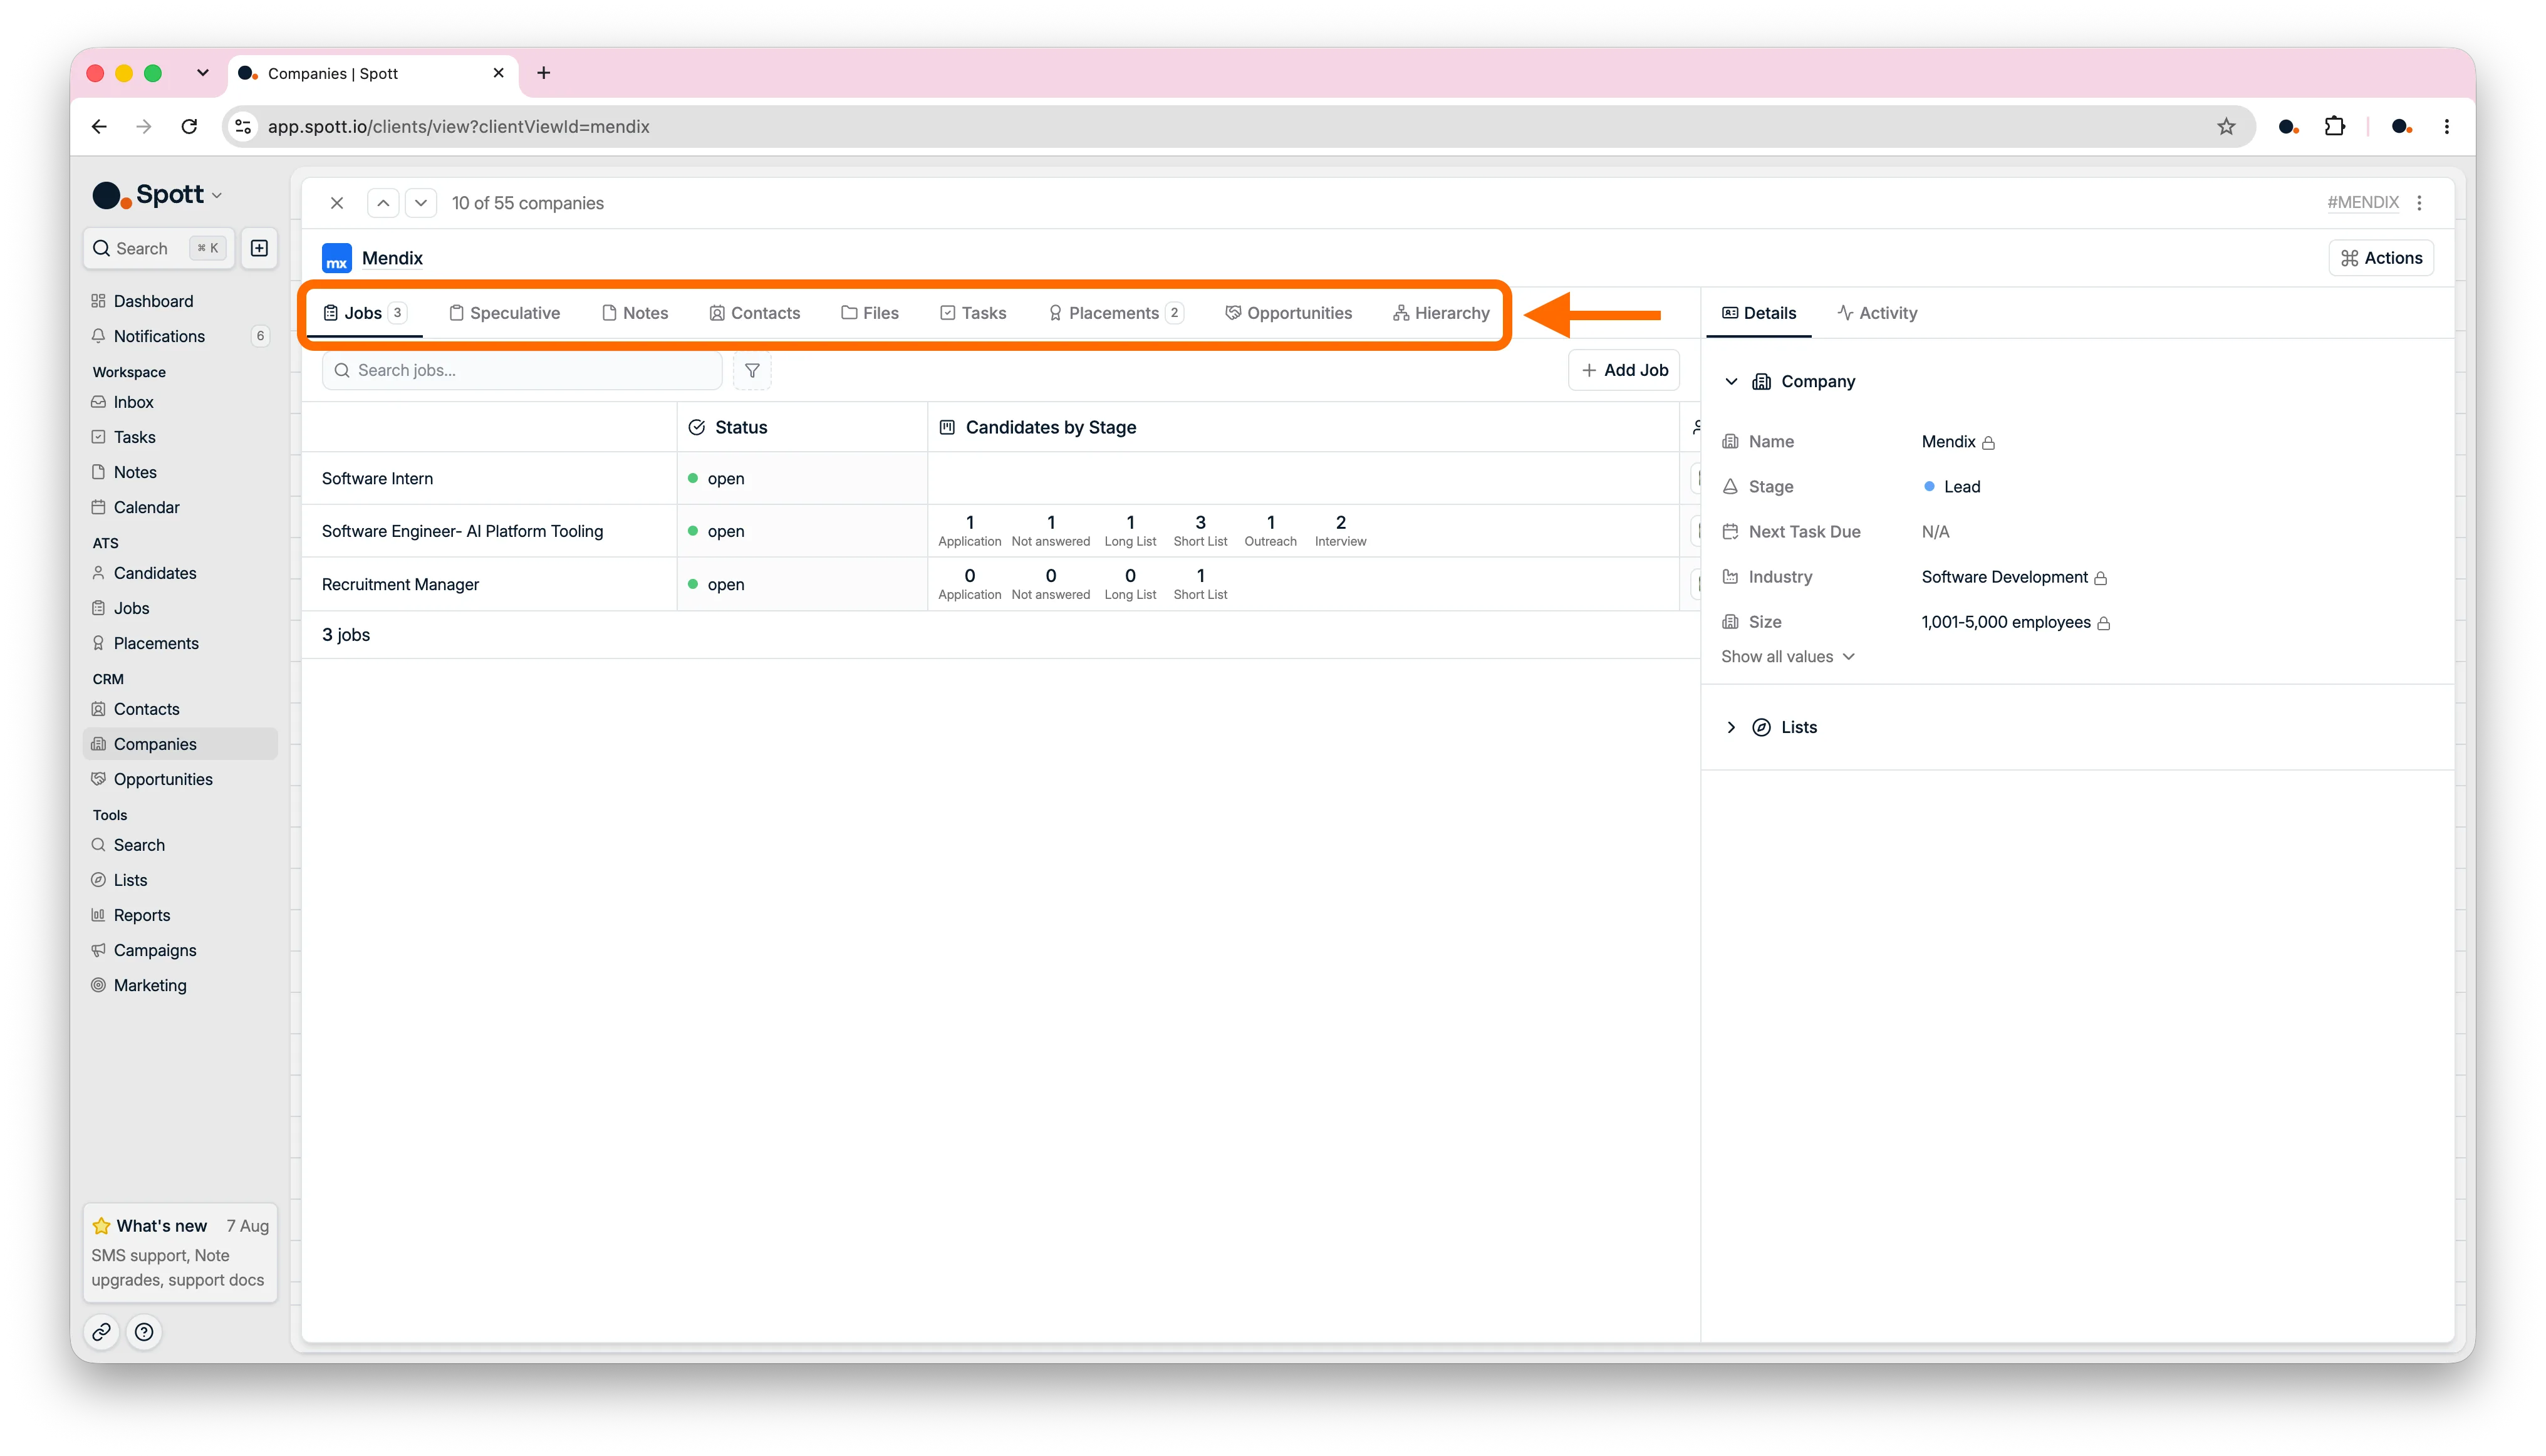The height and width of the screenshot is (1456, 2546).
Task: Open the Lead stage dropdown
Action: click(1951, 487)
